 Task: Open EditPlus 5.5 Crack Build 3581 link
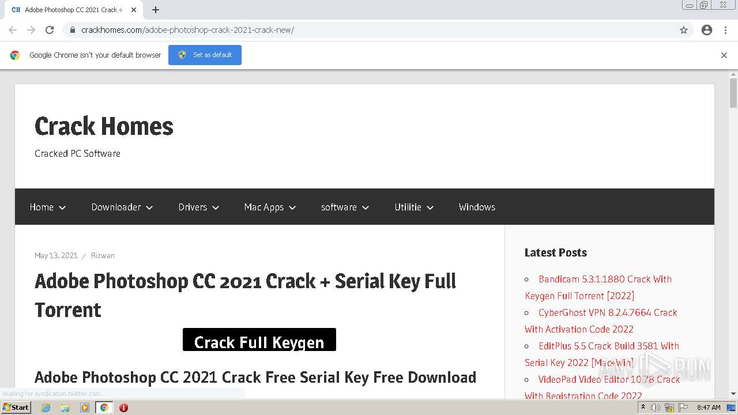click(602, 354)
